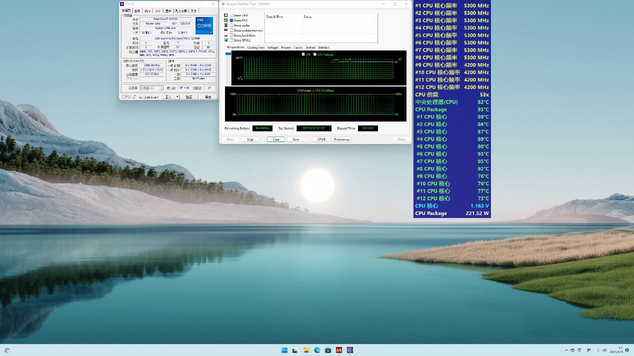Toggle the CPU Package graph checkbox
The width and height of the screenshot is (634, 356).
tap(315, 54)
